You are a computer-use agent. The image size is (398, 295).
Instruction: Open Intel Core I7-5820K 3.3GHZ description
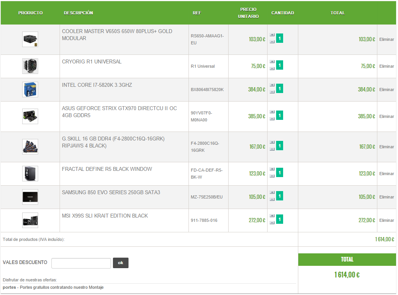97,85
